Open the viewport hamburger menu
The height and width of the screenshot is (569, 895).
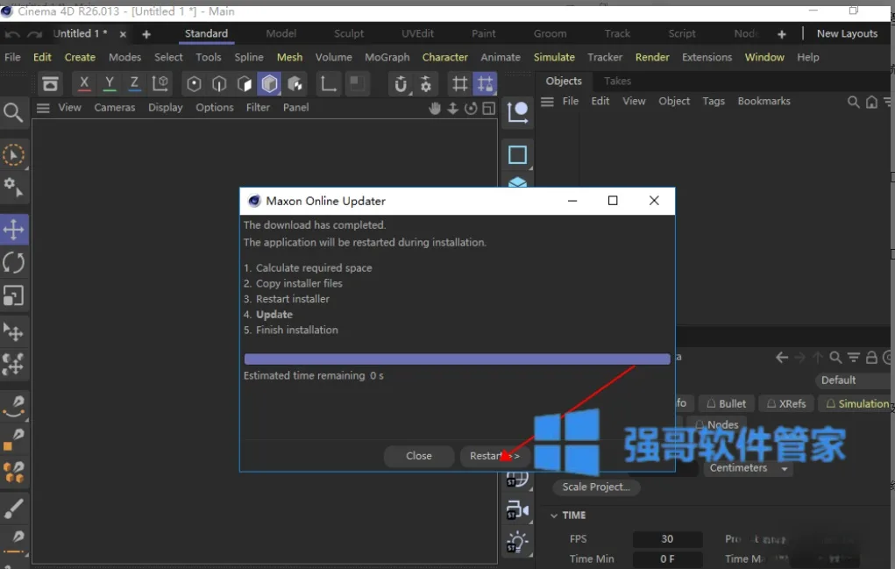click(43, 108)
